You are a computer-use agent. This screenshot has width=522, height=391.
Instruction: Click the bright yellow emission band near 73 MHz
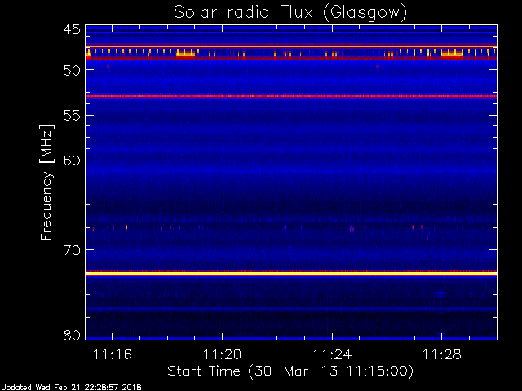291,274
